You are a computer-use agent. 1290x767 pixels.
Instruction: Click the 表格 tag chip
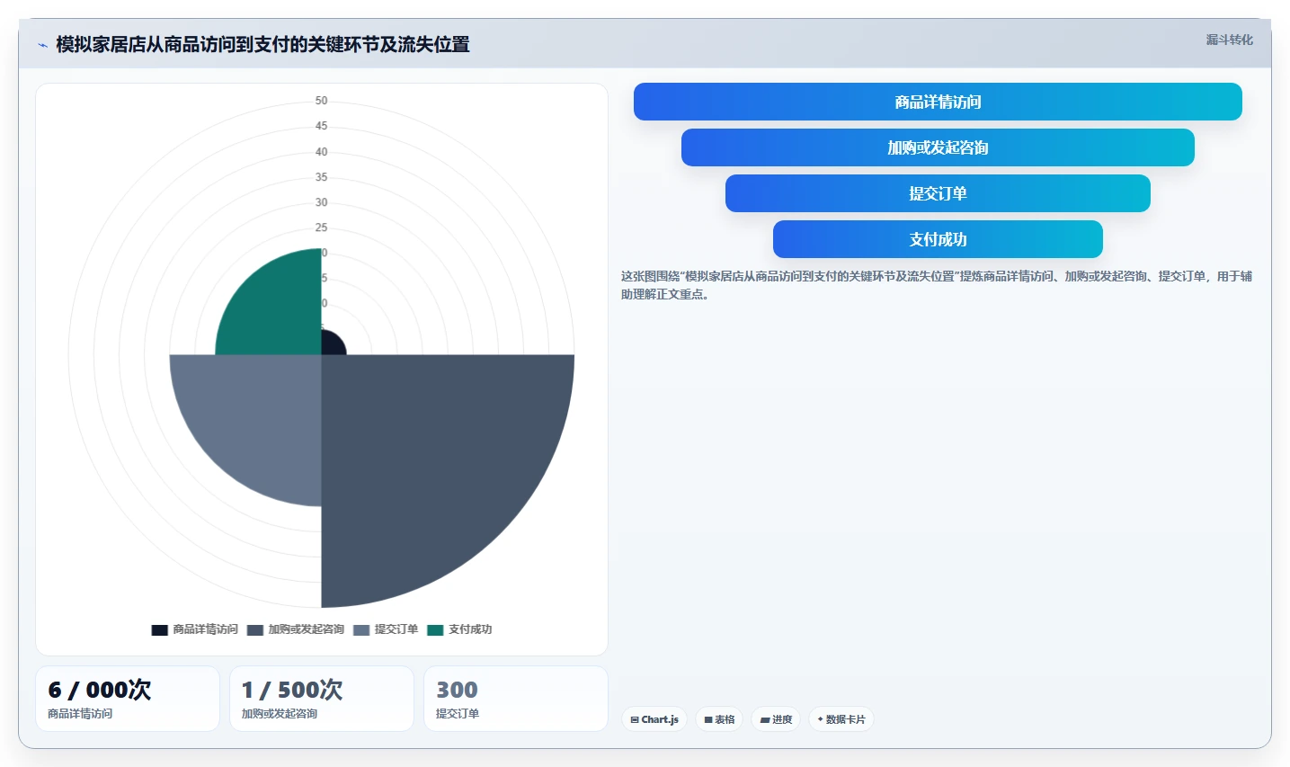click(x=719, y=719)
